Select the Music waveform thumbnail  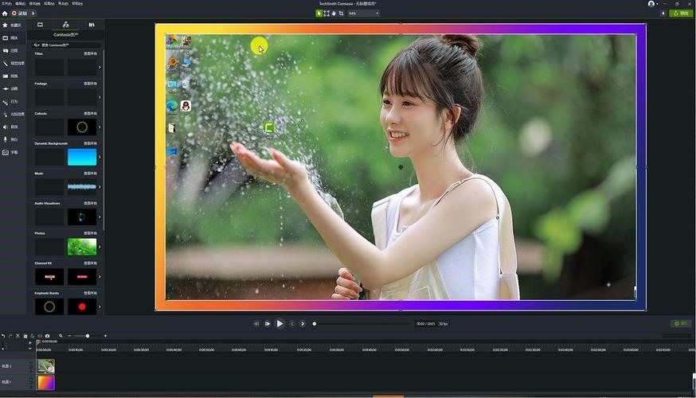coord(82,187)
